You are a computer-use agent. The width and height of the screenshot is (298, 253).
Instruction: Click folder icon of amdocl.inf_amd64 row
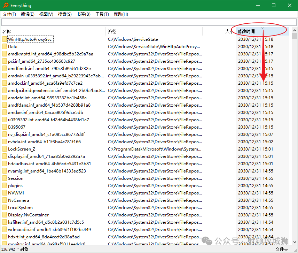point(5,83)
